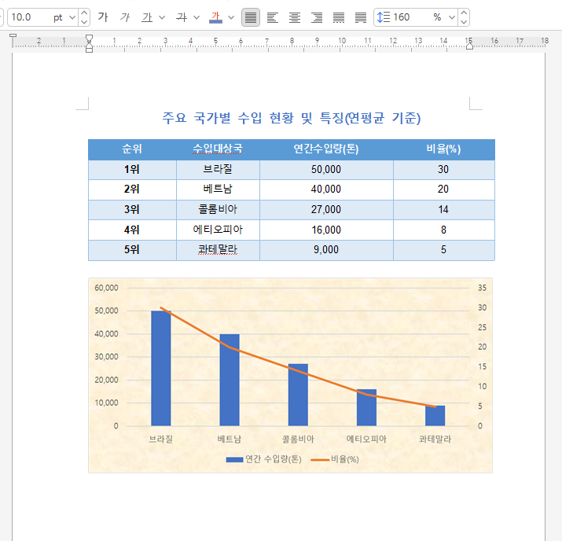The image size is (562, 541).
Task: Click the ratio cell 14 in table
Action: pyautogui.click(x=444, y=210)
